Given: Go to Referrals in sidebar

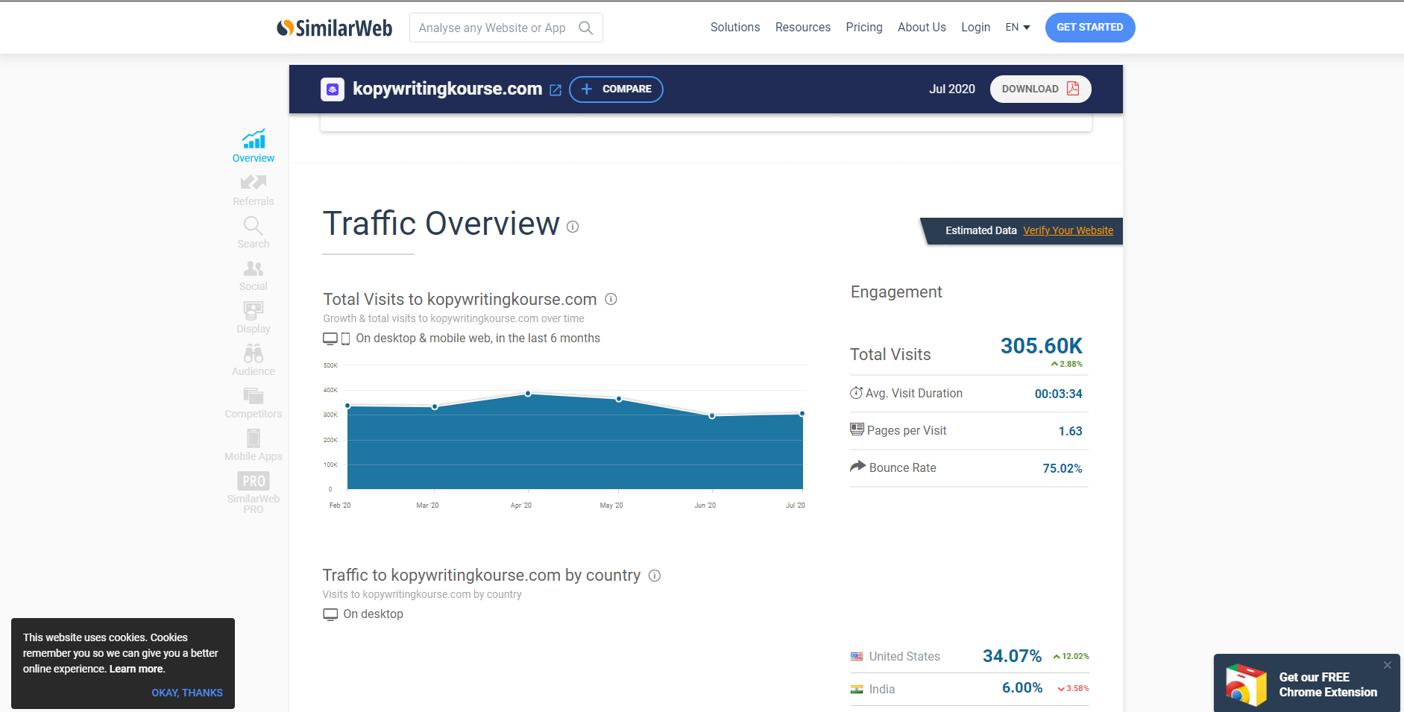Looking at the screenshot, I should tap(254, 190).
